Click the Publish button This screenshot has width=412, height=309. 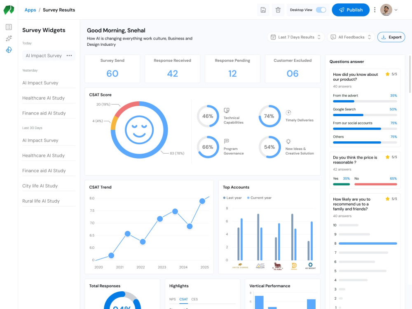coord(351,10)
